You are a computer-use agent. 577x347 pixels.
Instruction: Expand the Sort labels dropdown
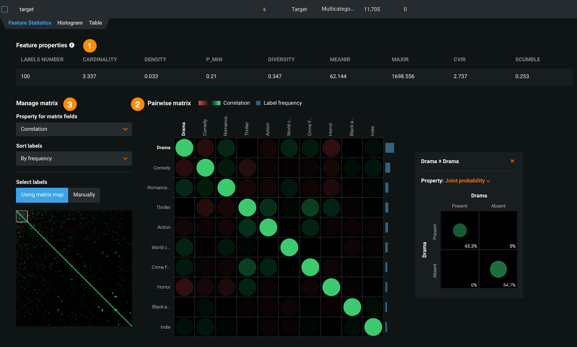click(x=74, y=158)
